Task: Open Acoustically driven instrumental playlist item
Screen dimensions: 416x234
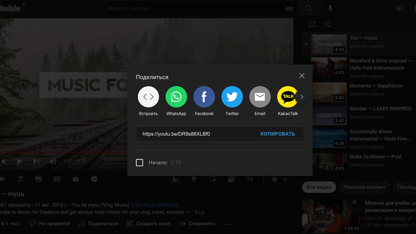Action: [363, 139]
